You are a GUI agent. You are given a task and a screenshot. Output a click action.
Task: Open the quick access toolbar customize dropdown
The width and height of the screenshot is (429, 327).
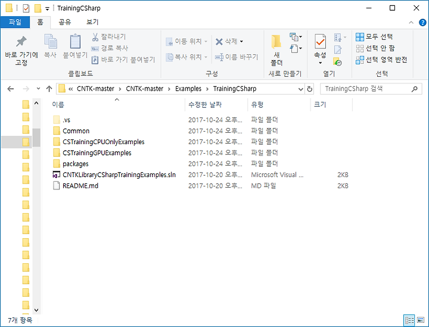[x=47, y=9]
